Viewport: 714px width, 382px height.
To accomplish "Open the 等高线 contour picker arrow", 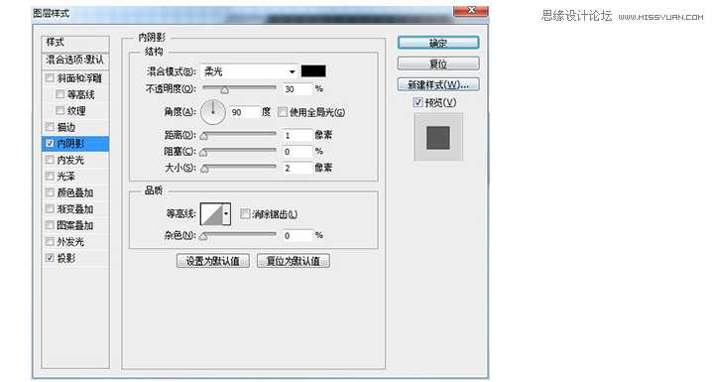I will (226, 213).
